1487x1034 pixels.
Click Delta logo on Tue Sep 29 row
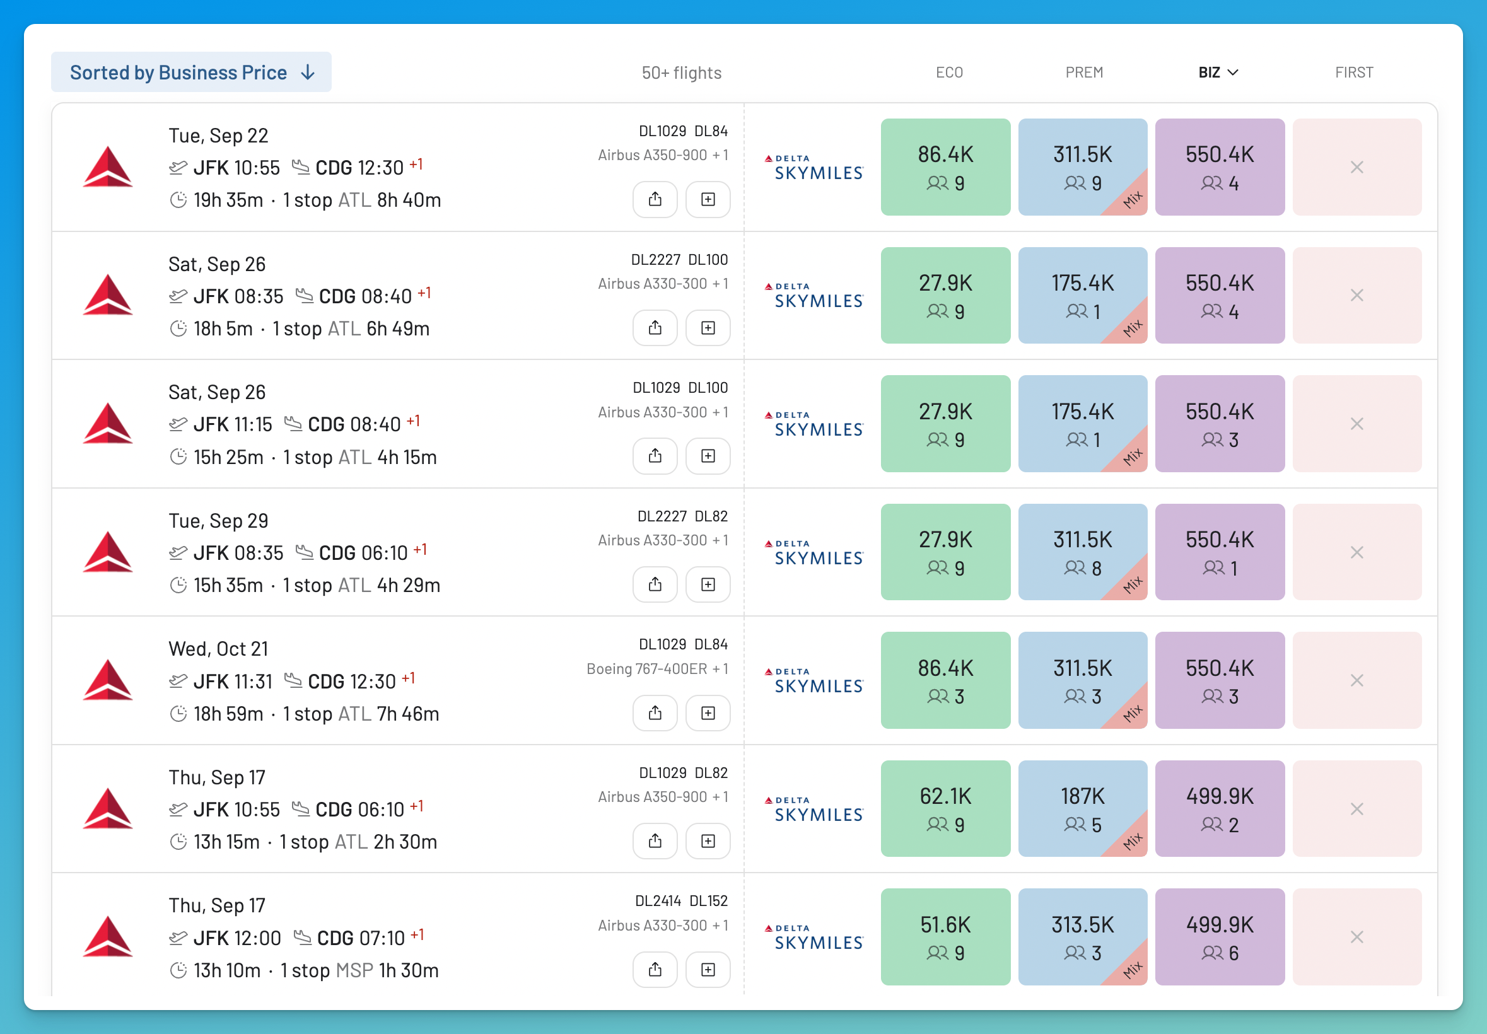pos(107,552)
